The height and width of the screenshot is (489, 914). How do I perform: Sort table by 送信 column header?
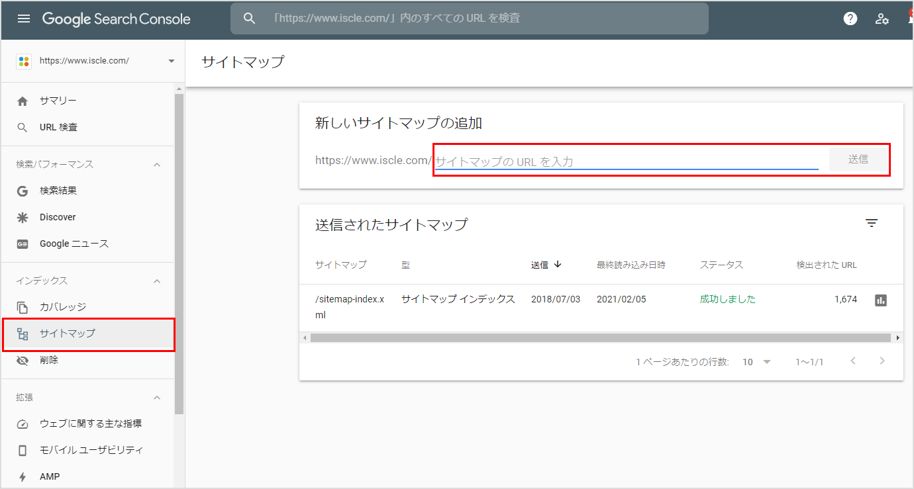540,265
